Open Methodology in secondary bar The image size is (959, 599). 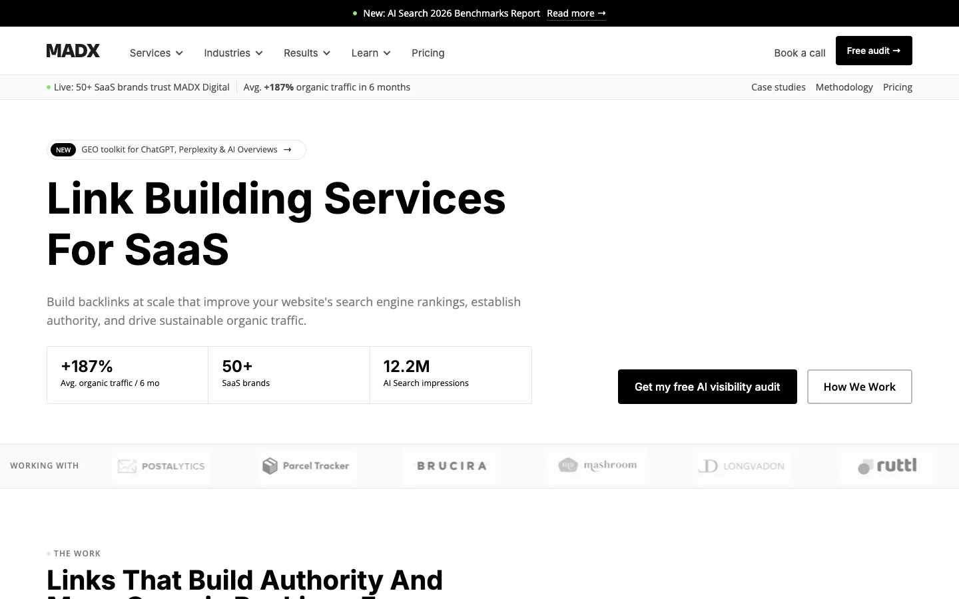pos(844,87)
